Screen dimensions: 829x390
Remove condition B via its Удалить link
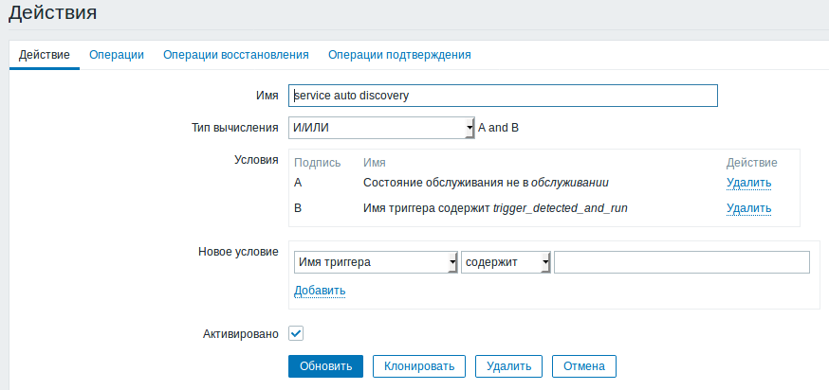(748, 208)
